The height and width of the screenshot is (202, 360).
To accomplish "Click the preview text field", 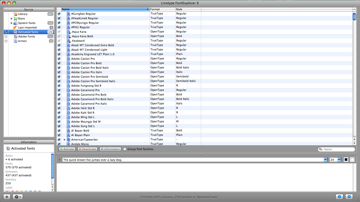I will (193, 160).
